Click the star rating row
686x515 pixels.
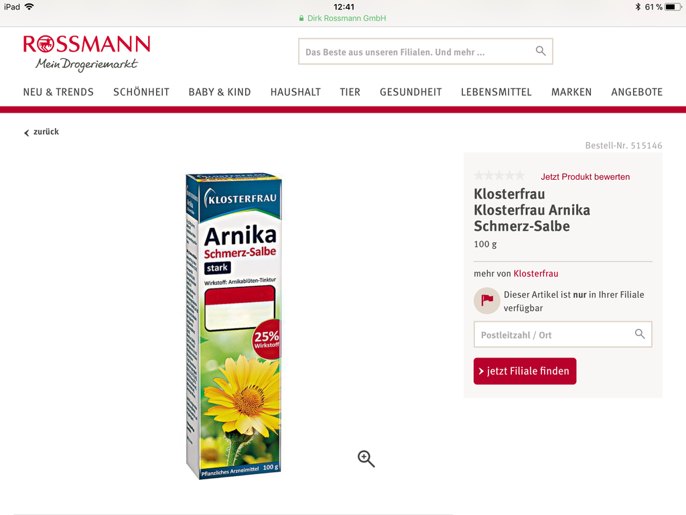point(499,176)
